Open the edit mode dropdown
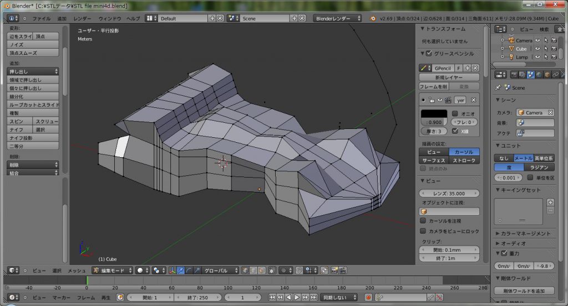The image size is (568, 306). (x=112, y=270)
